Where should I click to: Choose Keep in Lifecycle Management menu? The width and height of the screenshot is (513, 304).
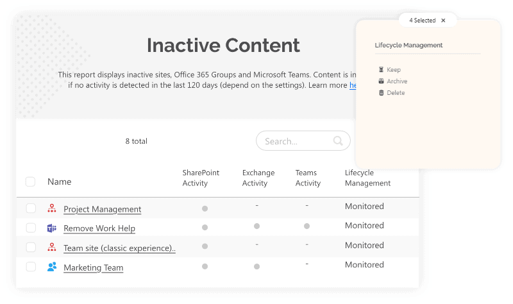pyautogui.click(x=394, y=69)
